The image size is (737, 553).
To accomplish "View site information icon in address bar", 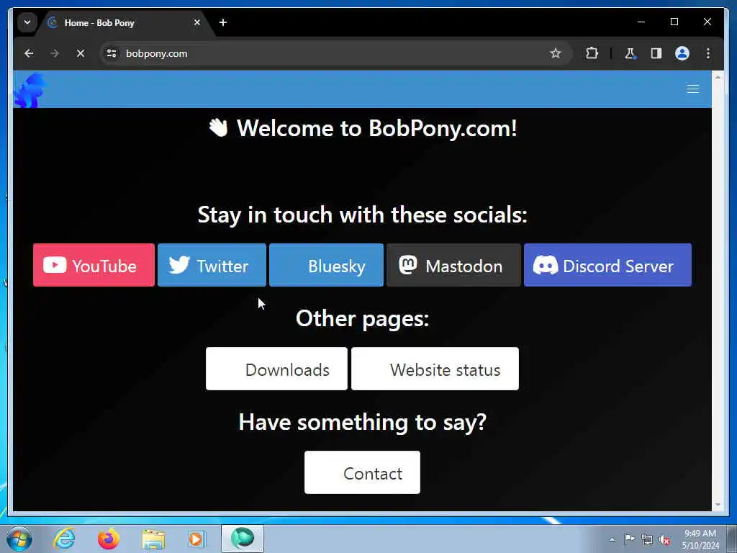I will click(112, 53).
